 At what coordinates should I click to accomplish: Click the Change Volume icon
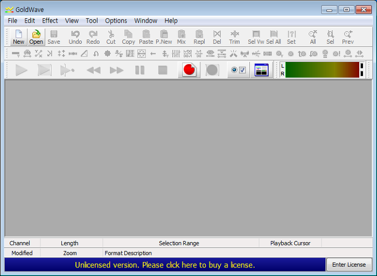(291, 53)
